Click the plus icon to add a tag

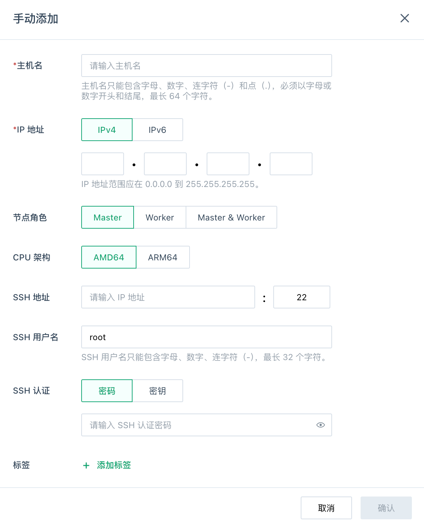[86, 465]
